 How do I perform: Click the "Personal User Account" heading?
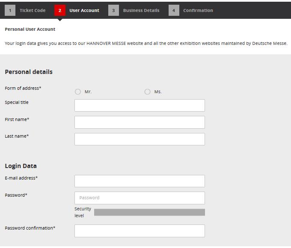click(x=30, y=30)
